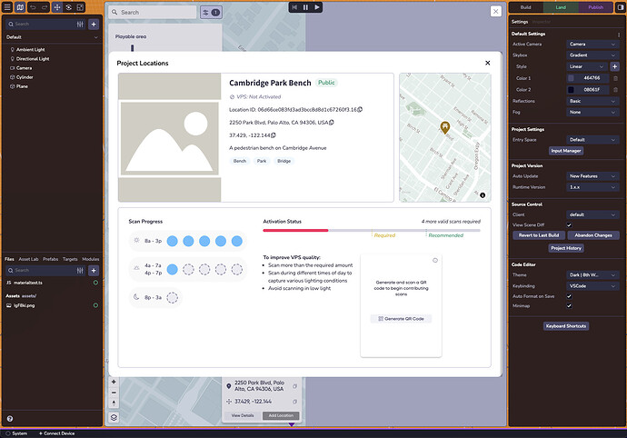The height and width of the screenshot is (438, 627).
Task: Delete Color 1 with trash icon
Action: [616, 78]
